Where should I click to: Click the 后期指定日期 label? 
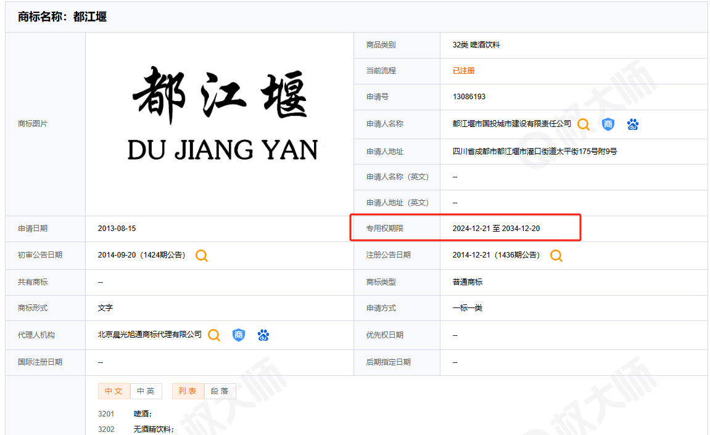pyautogui.click(x=389, y=362)
